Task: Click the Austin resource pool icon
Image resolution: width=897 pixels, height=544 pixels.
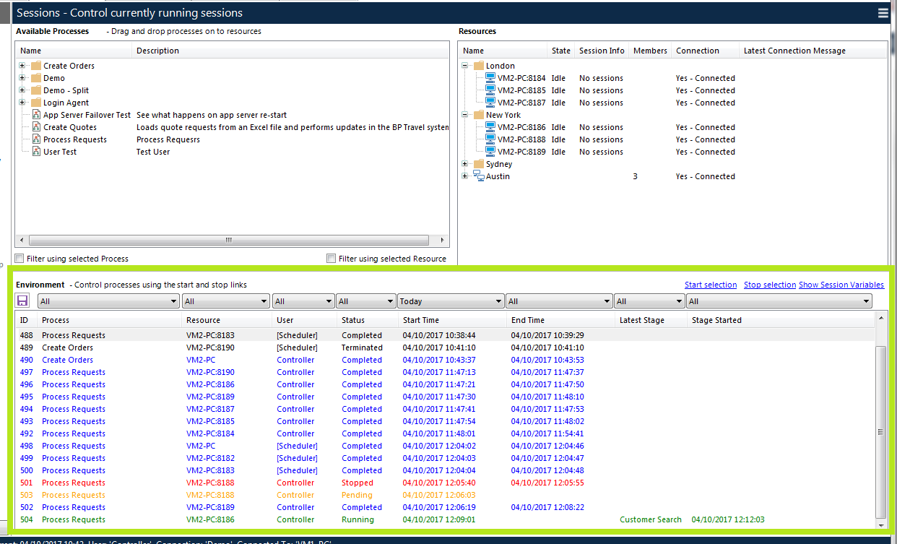Action: coord(479,176)
